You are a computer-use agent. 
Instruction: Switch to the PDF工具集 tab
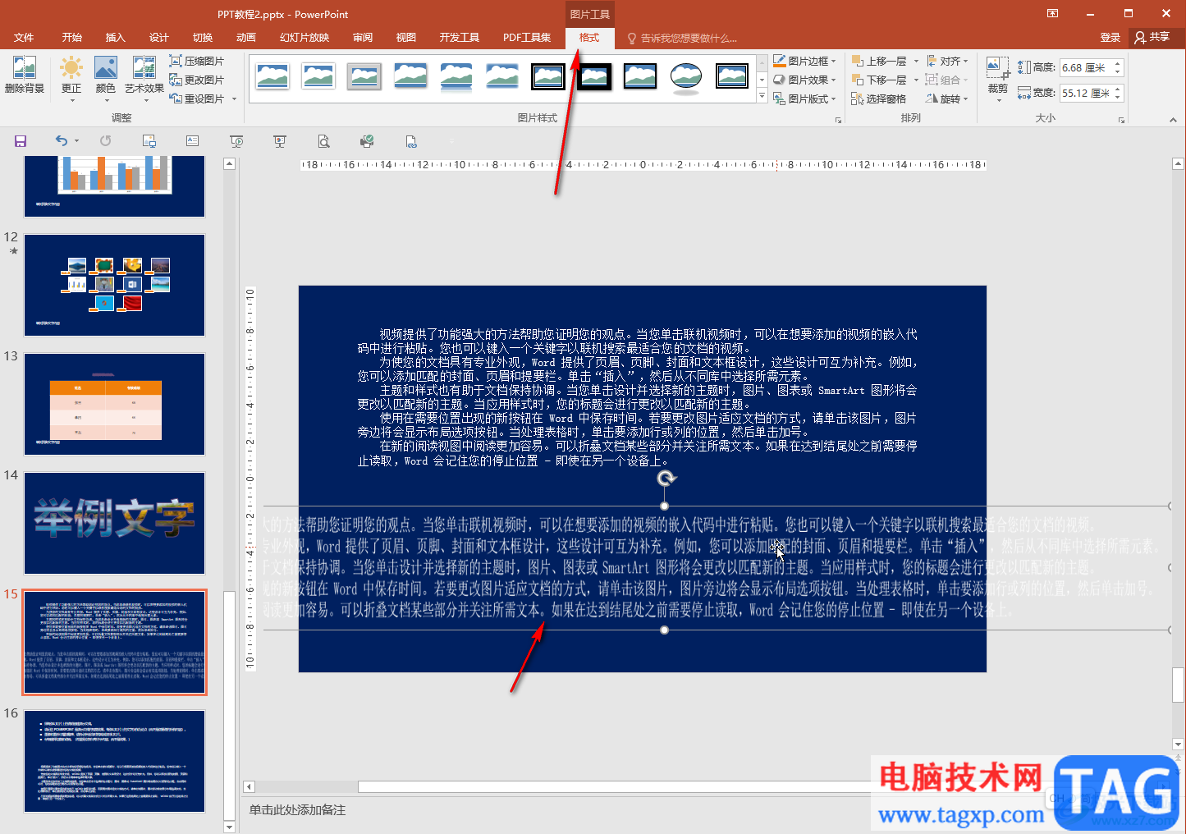(527, 38)
